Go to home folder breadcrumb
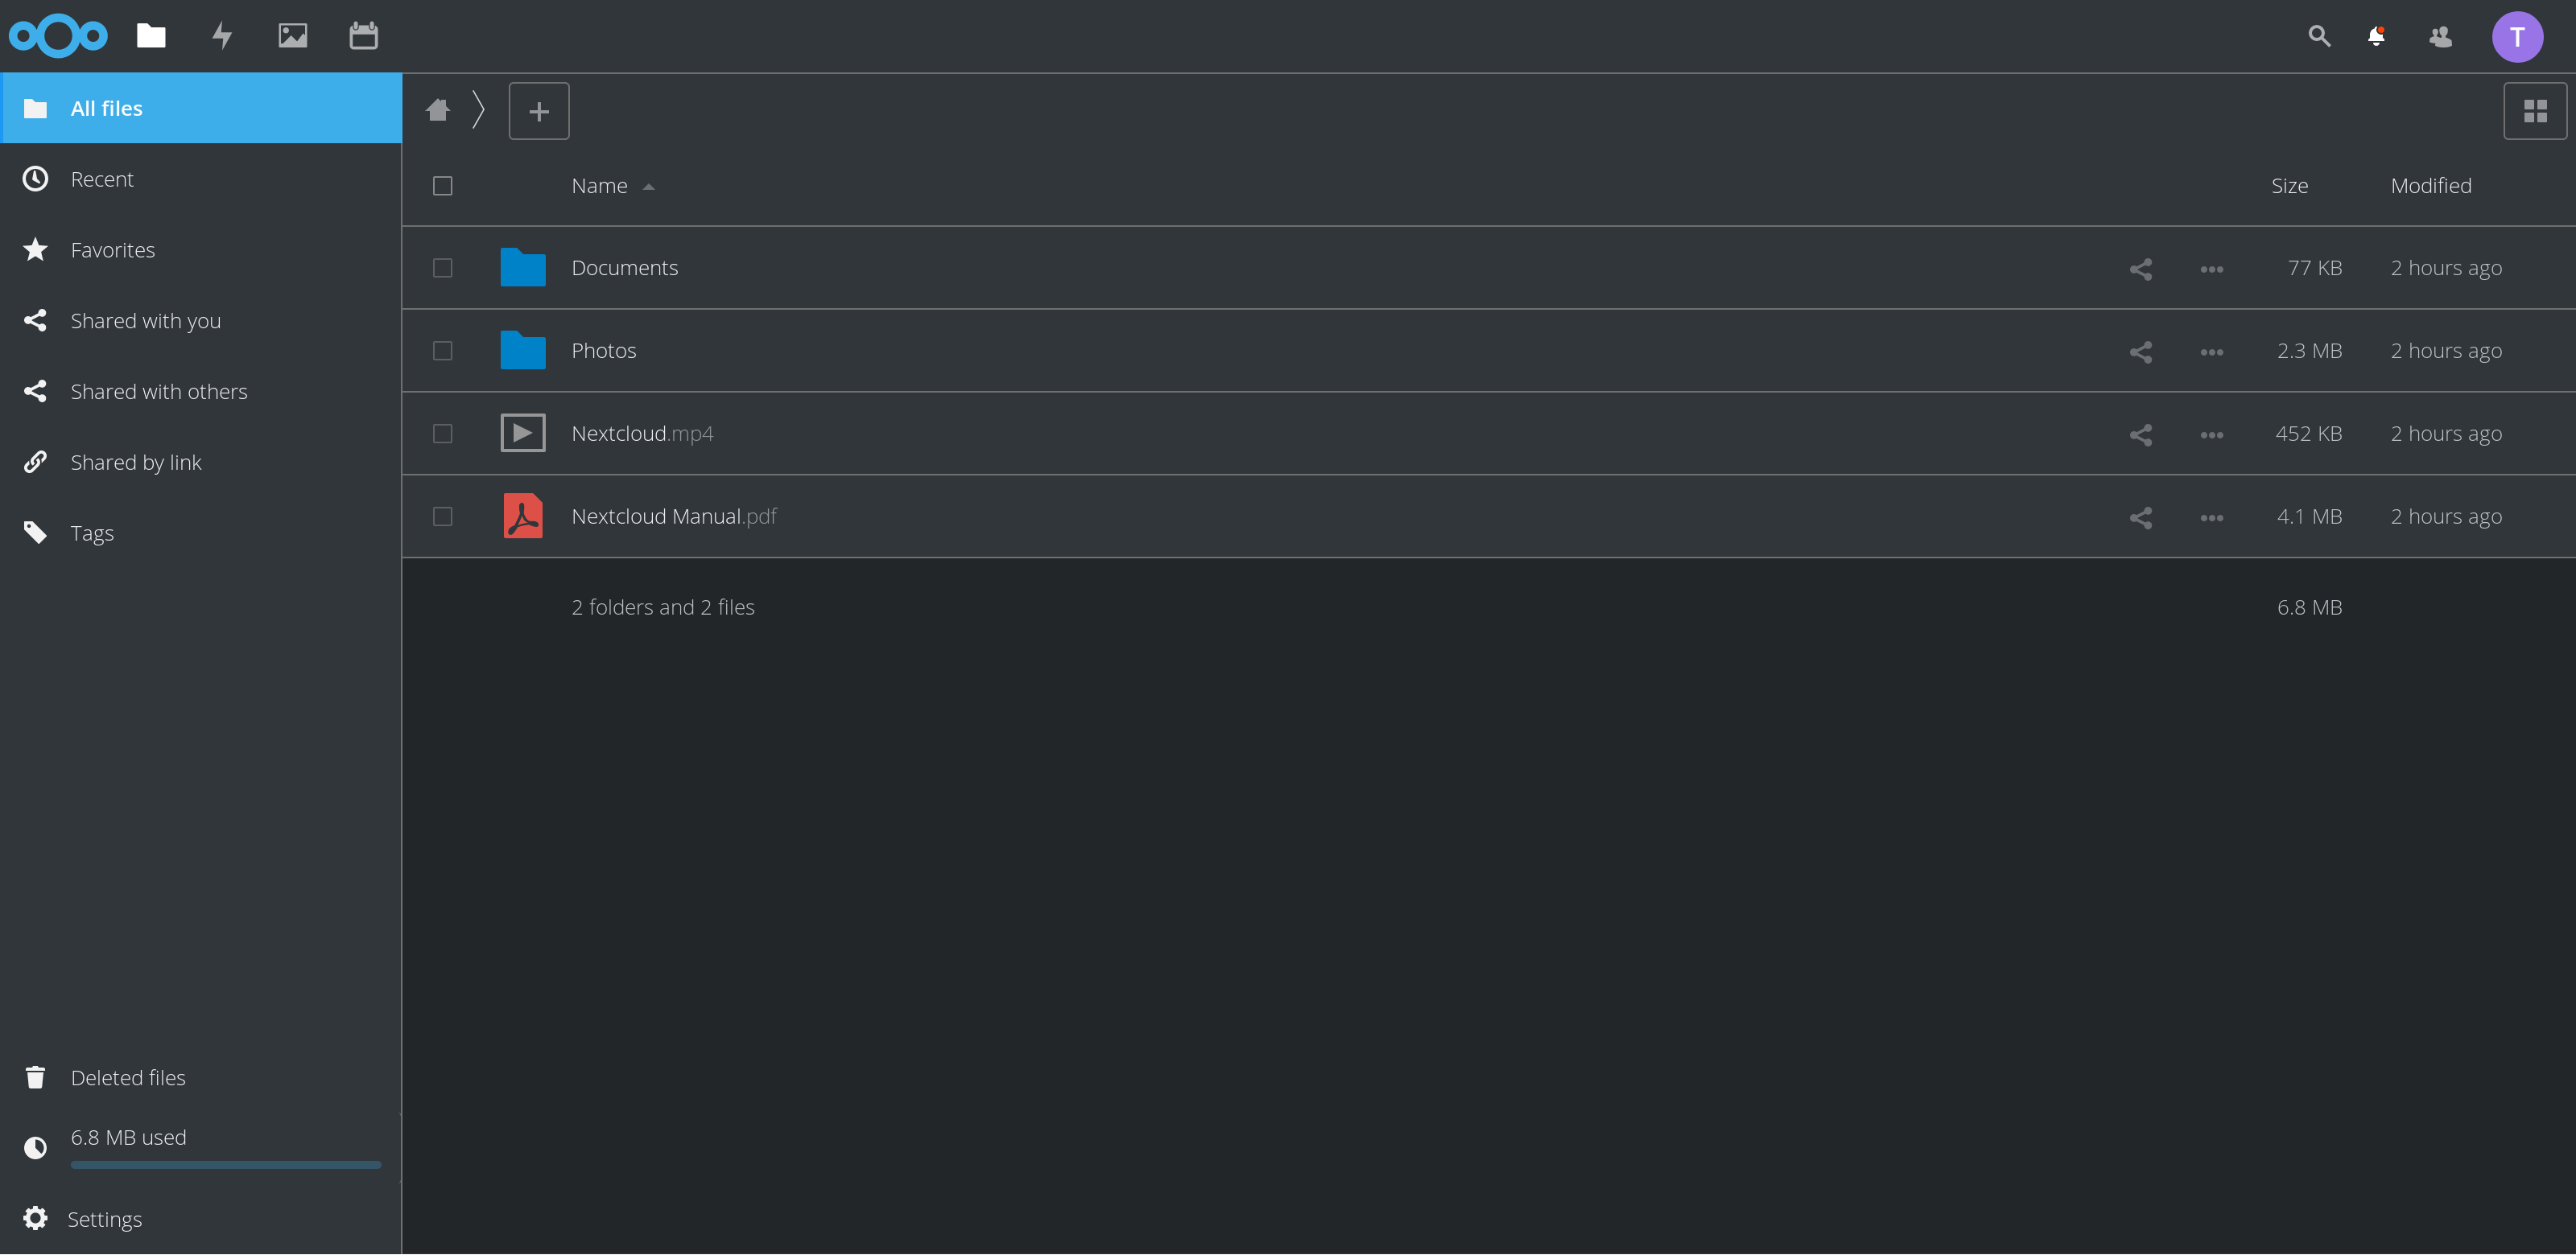The image size is (2576, 1255). pyautogui.click(x=437, y=110)
